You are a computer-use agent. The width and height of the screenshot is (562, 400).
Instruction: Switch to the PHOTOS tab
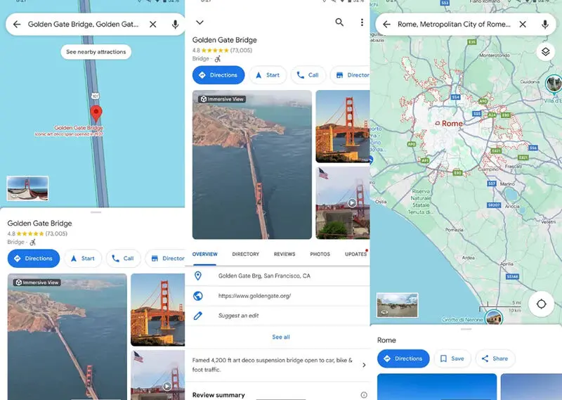point(320,254)
